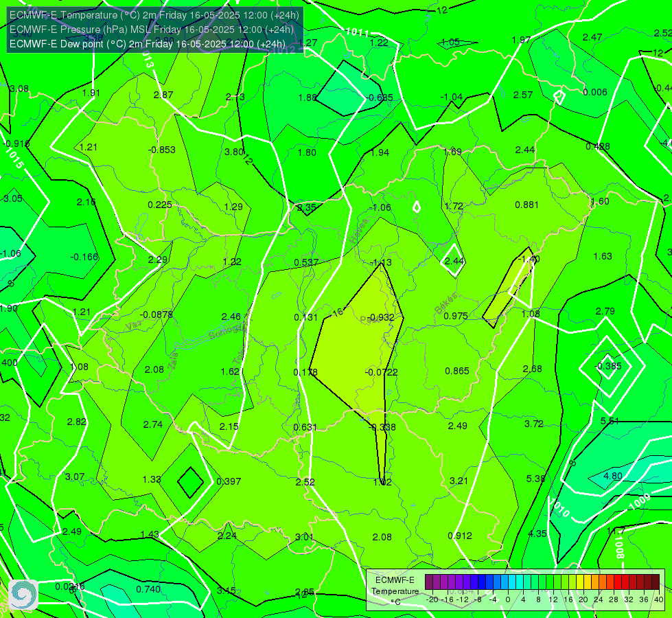The width and height of the screenshot is (672, 618).
Task: Click the dew point value -1.40
Action: coord(529,259)
